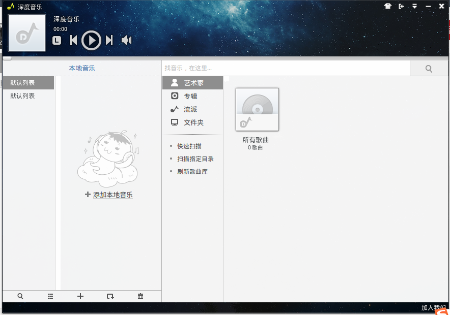Select the second 默认列表 playlist entry
The width and height of the screenshot is (450, 315).
tap(29, 96)
